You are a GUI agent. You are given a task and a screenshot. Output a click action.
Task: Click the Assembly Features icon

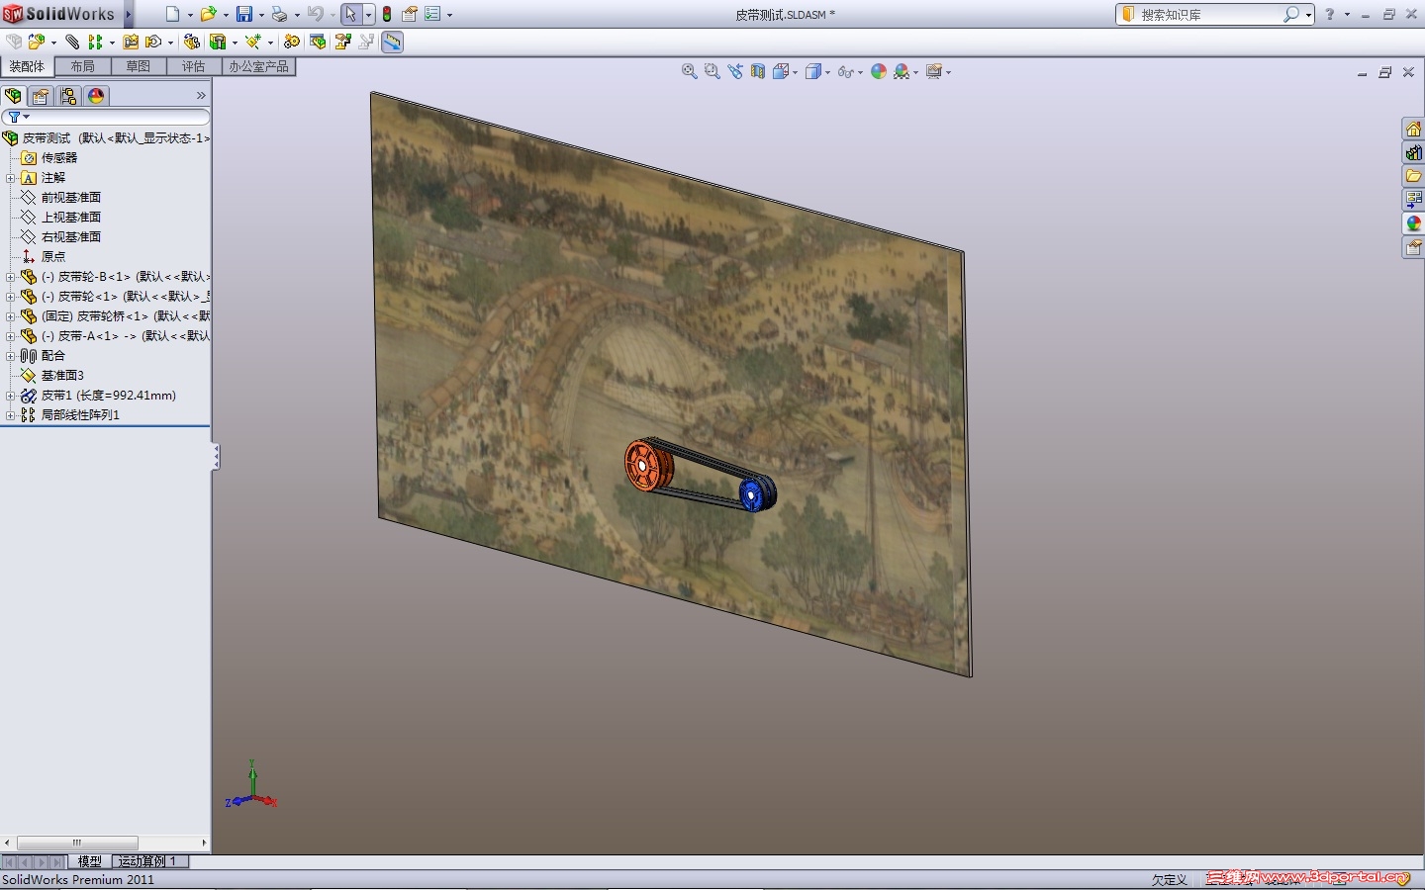coord(218,42)
